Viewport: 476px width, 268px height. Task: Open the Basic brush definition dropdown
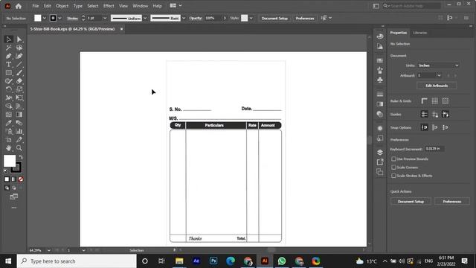click(184, 18)
